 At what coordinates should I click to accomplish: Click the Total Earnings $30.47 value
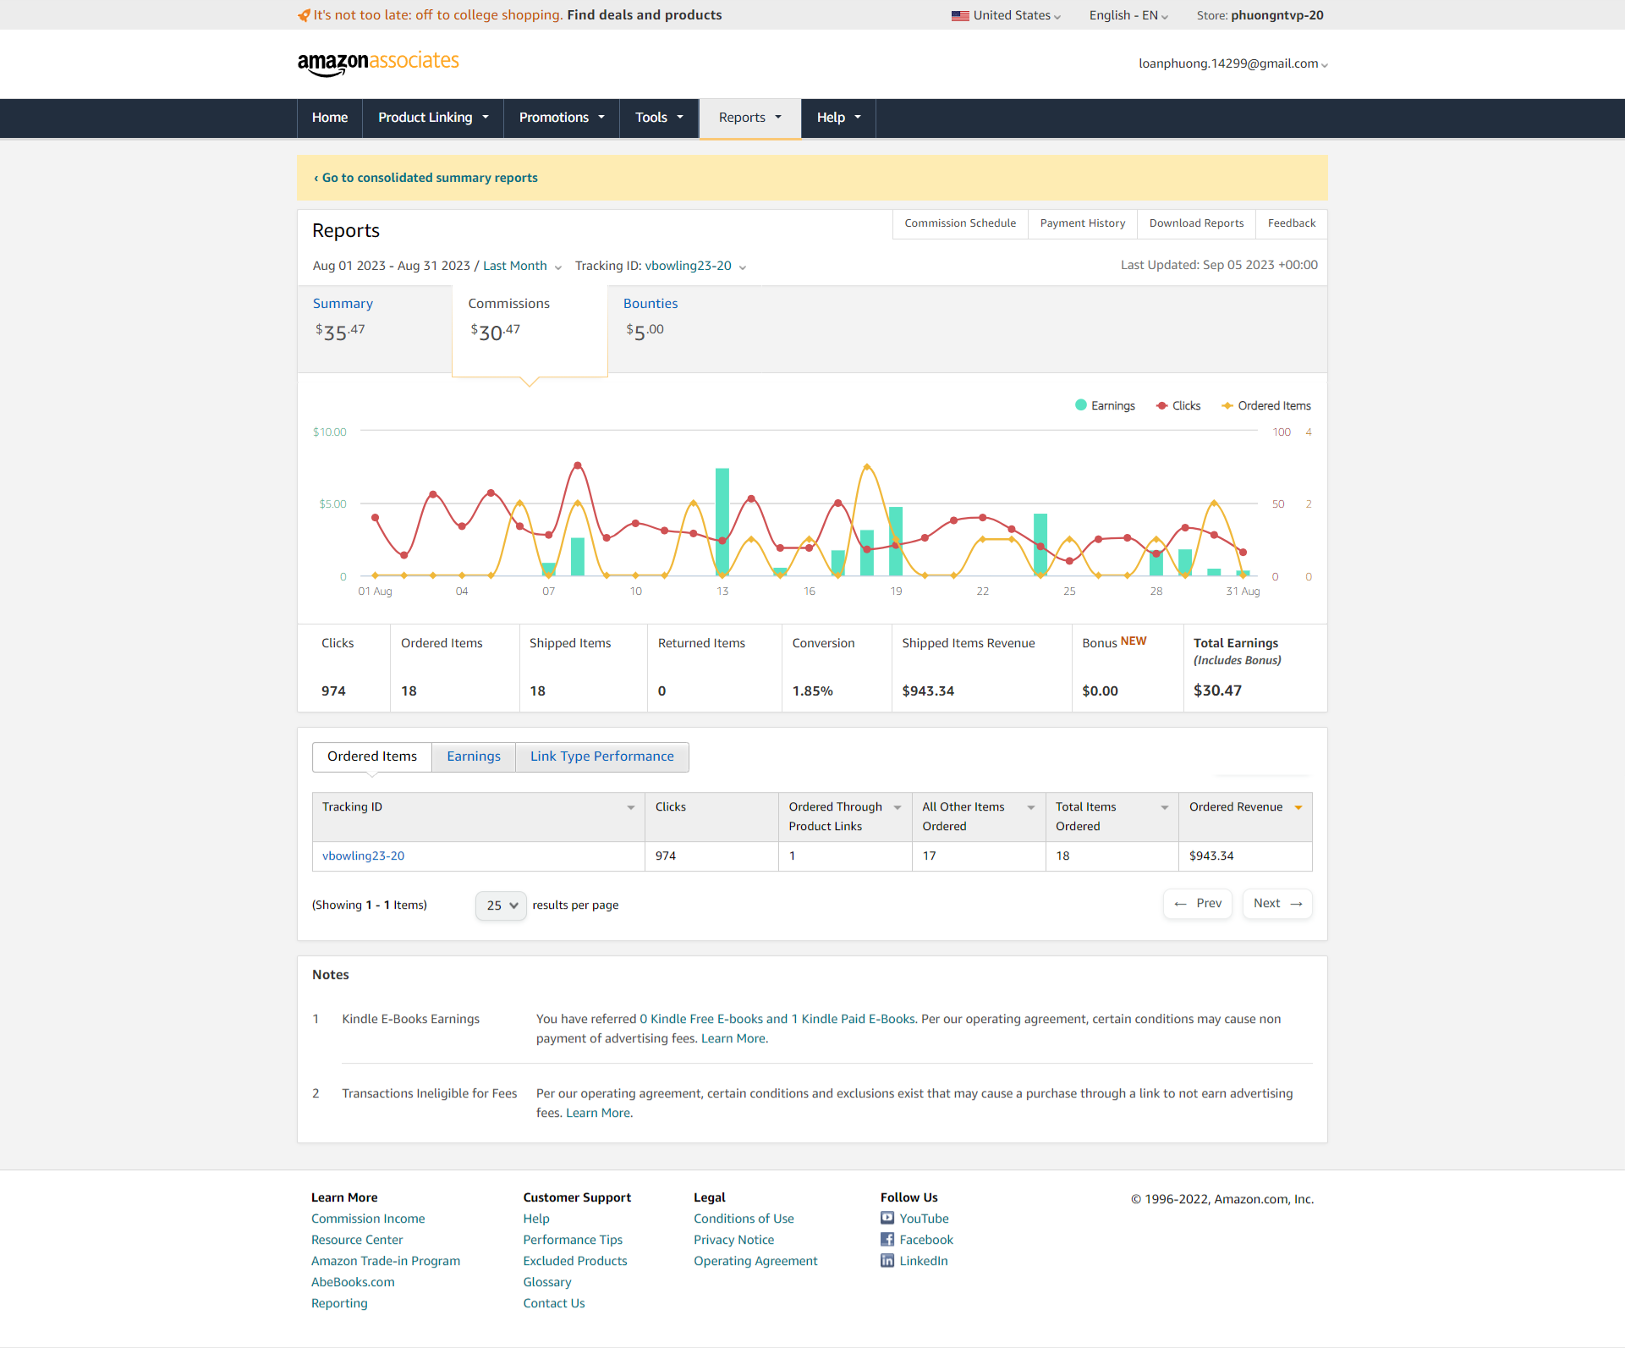[x=1217, y=691]
